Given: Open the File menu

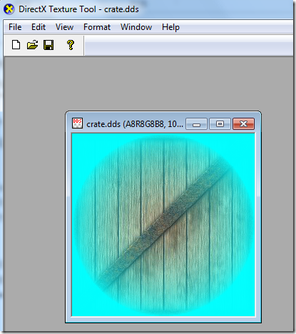Looking at the screenshot, I should coord(15,27).
